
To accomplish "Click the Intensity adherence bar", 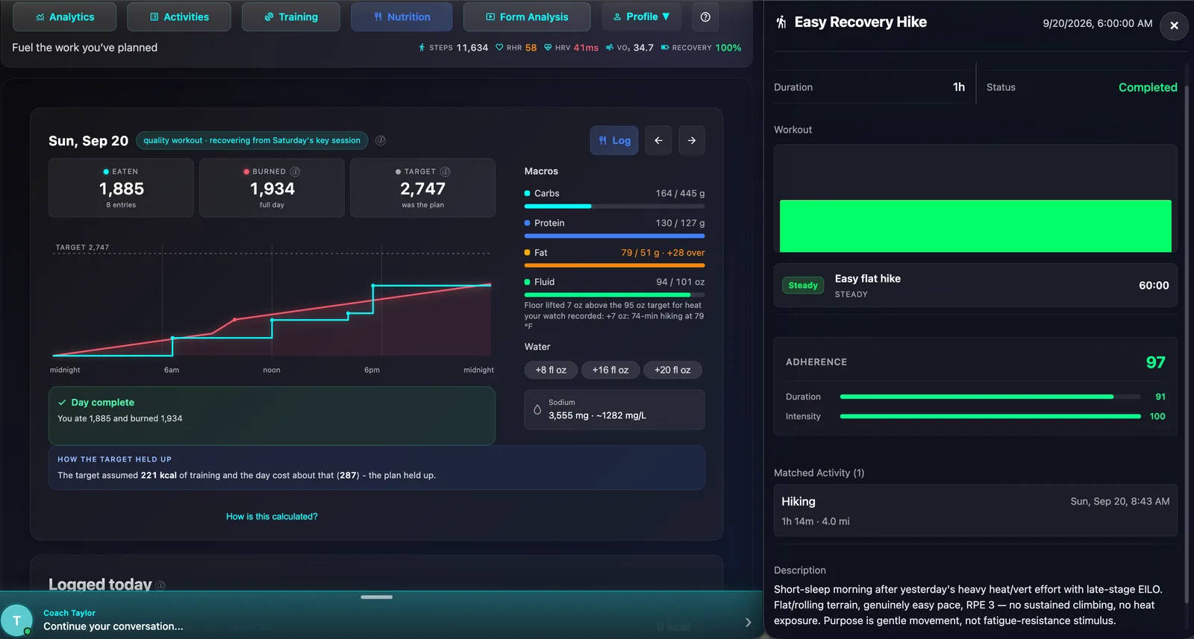I will point(990,416).
